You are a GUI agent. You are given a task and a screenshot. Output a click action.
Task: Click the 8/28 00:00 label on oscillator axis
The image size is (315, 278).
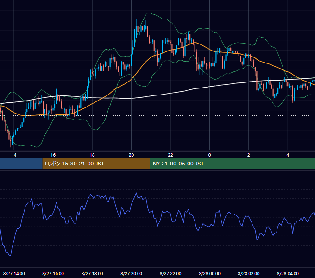(209, 273)
